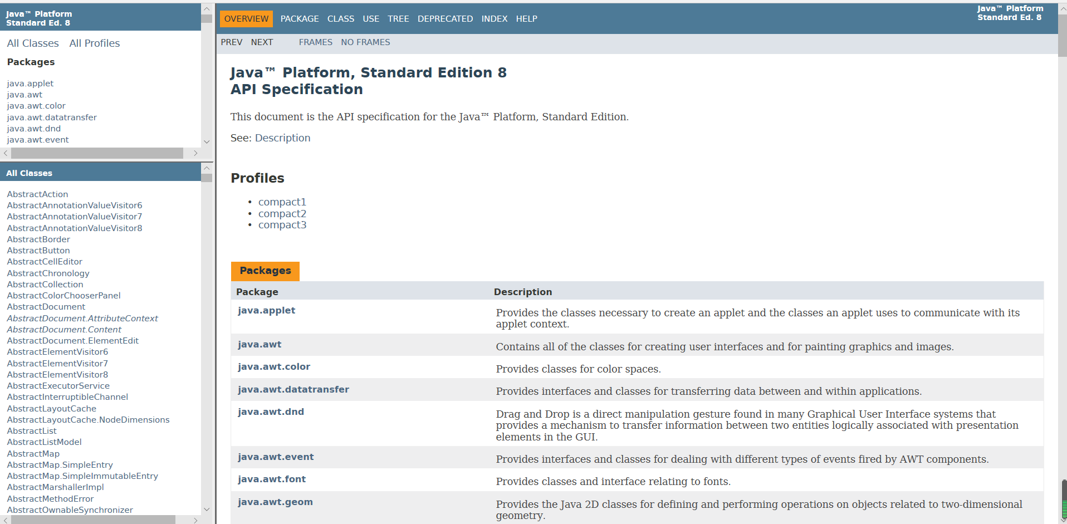Click the All Classes link above Packages

33,43
